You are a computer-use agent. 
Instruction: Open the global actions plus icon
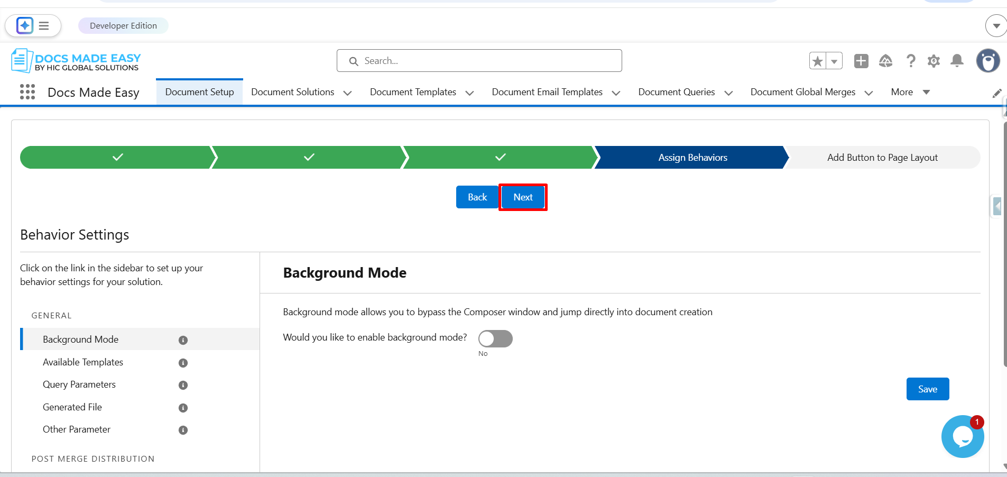[x=861, y=61]
